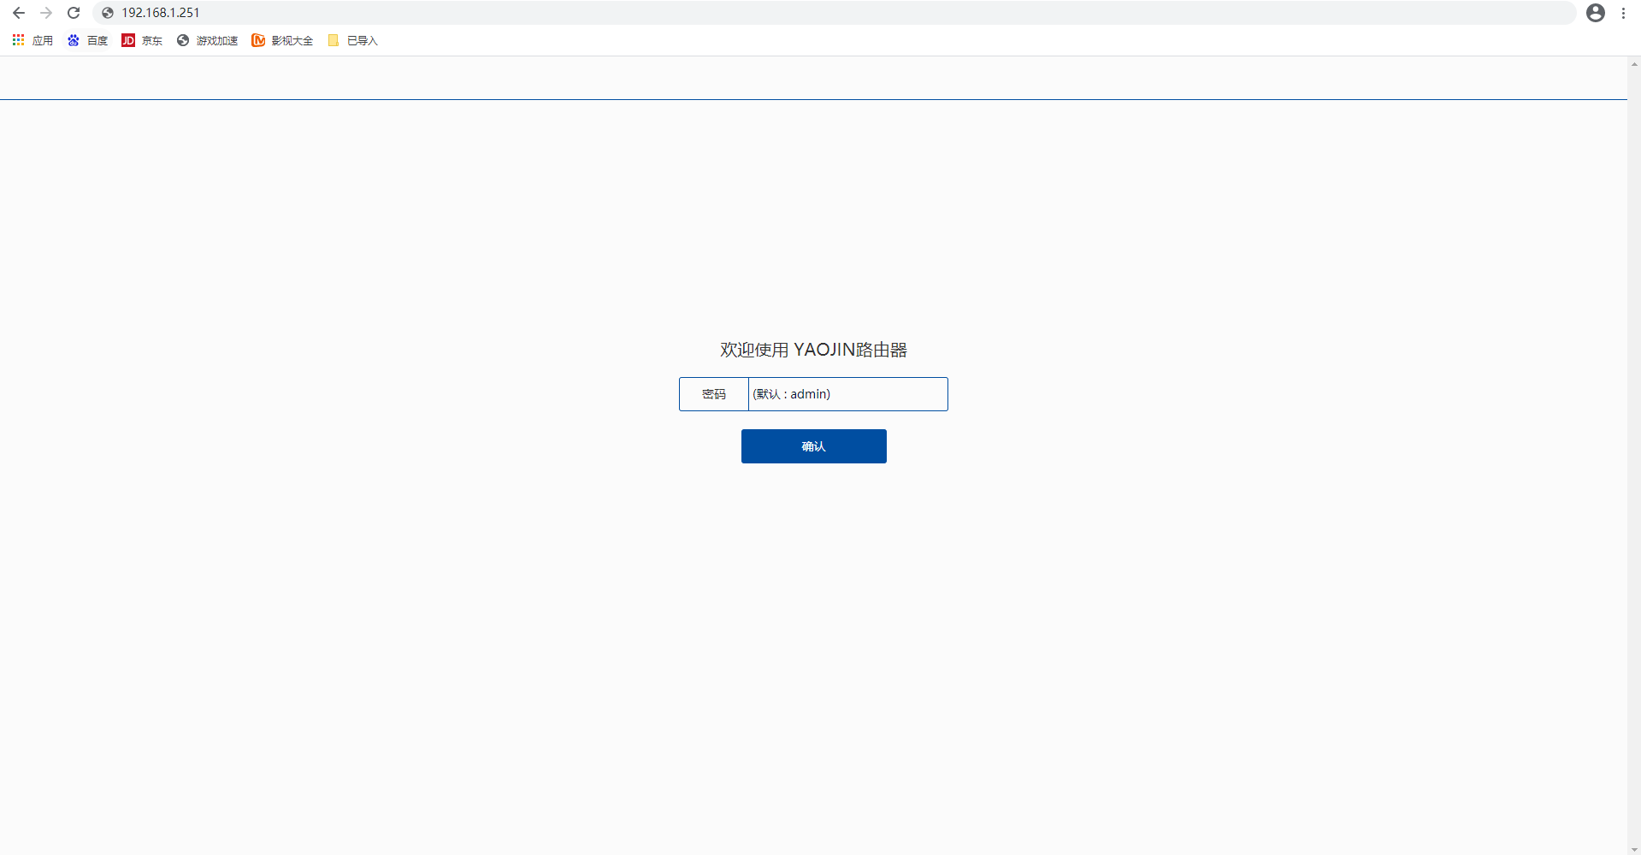
Task: Open the 京东 JD bookmark
Action: click(x=142, y=40)
